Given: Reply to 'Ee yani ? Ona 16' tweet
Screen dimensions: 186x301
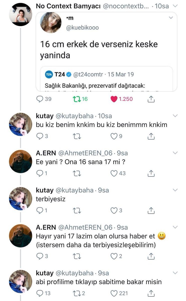Looking at the screenshot, I should coord(40,173).
